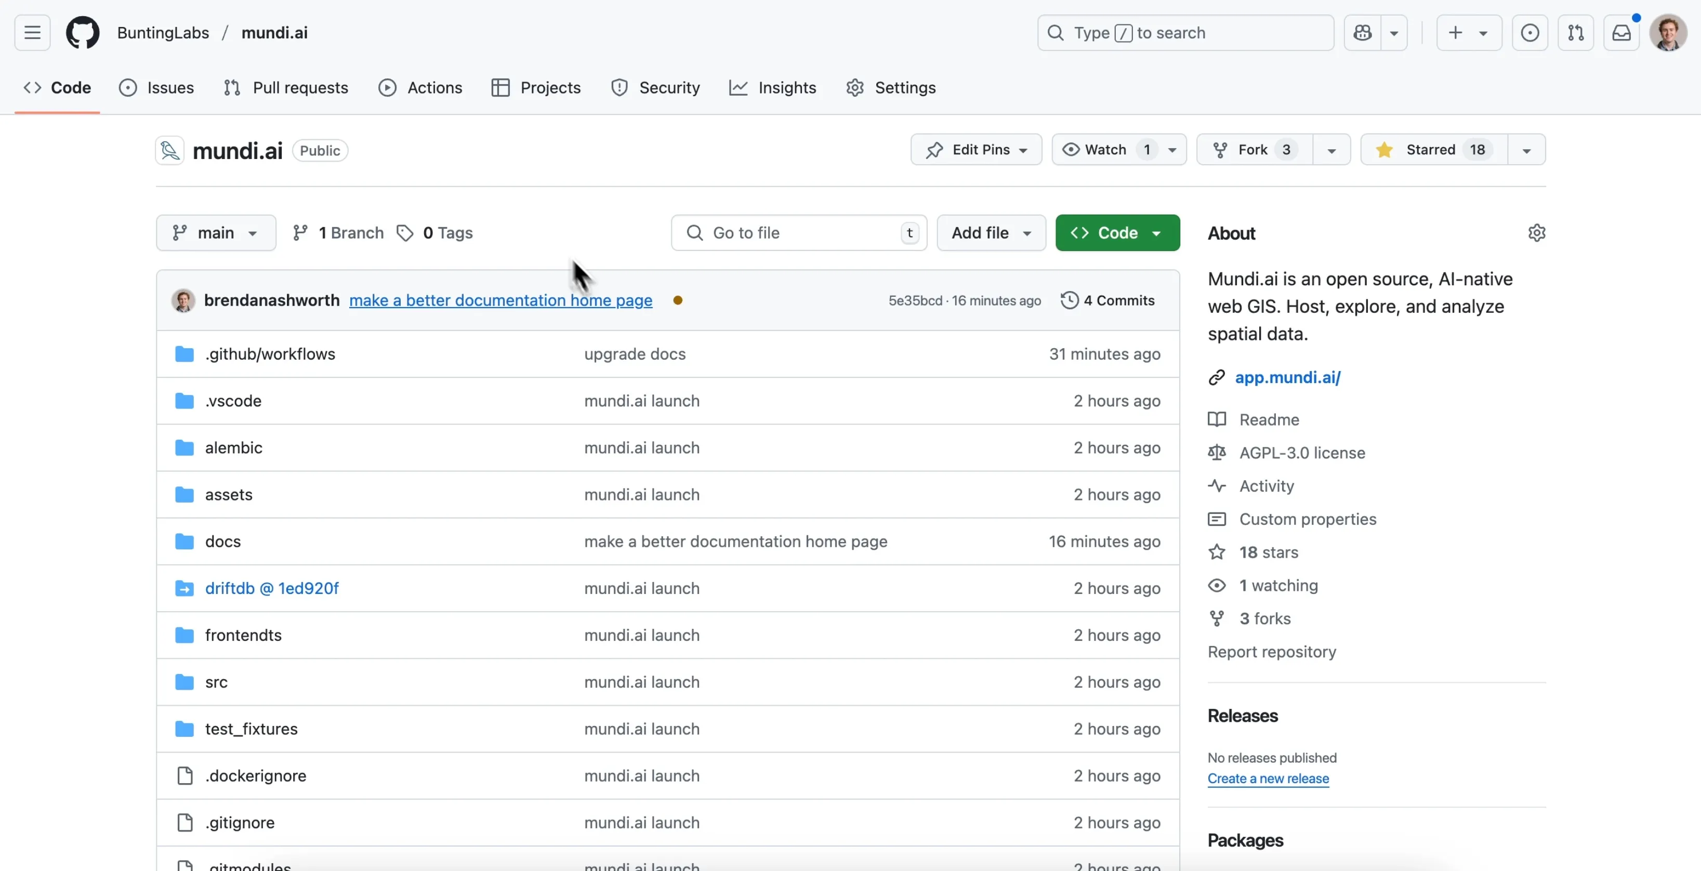Open the Watch notifications dropdown
This screenshot has height=871, width=1701.
pos(1118,150)
